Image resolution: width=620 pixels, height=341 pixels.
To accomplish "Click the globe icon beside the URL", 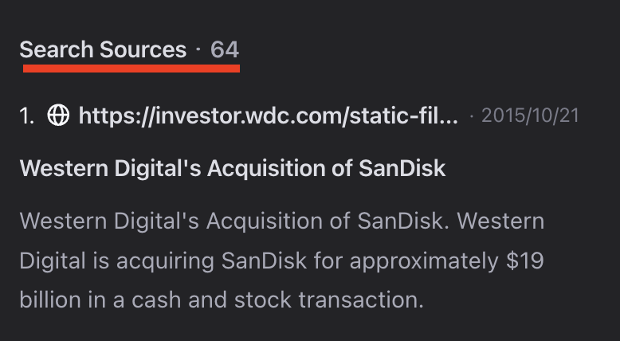I will tap(58, 116).
